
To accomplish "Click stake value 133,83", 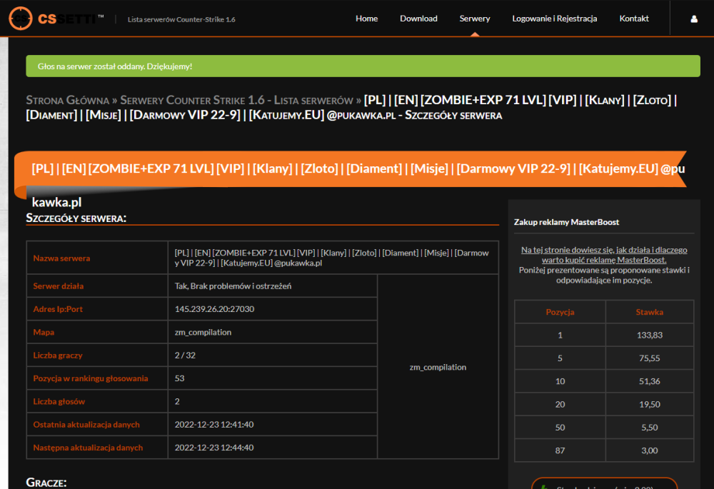I will click(649, 335).
